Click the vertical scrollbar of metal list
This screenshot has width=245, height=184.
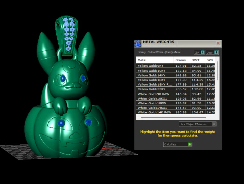pos(217,72)
